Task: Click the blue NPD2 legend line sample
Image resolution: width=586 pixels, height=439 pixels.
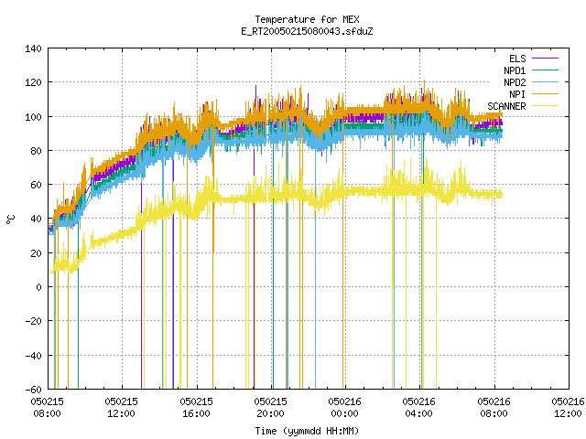Action: 545,82
